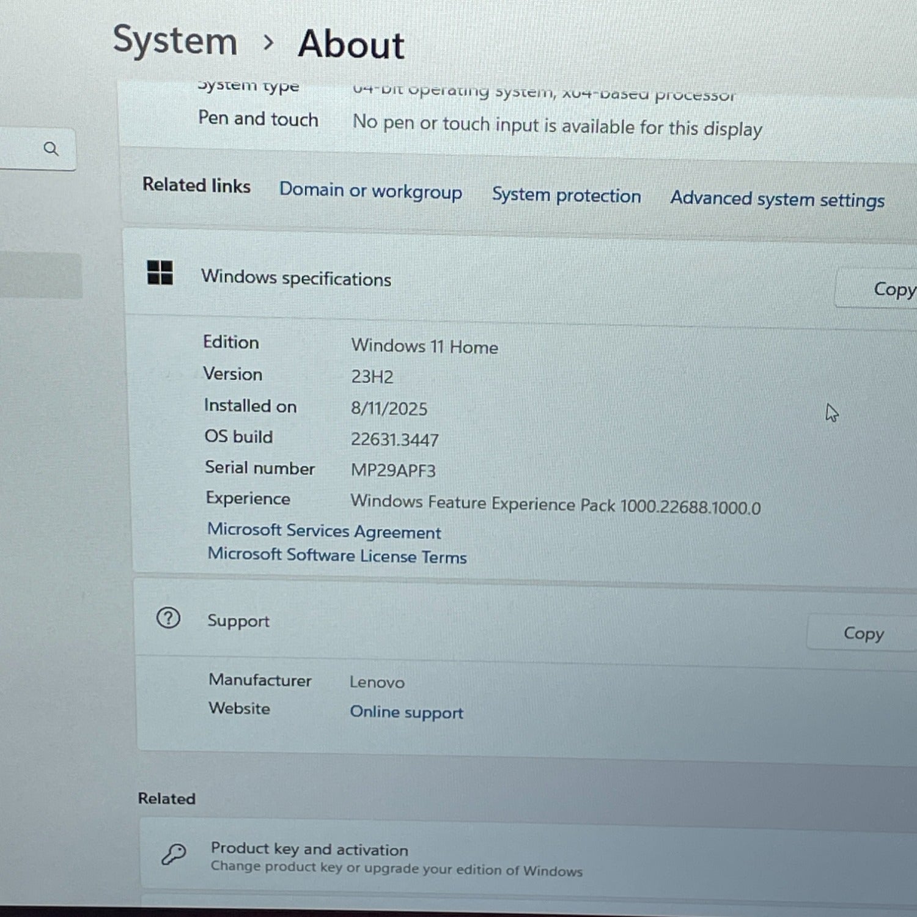Open System protection link

tap(567, 196)
